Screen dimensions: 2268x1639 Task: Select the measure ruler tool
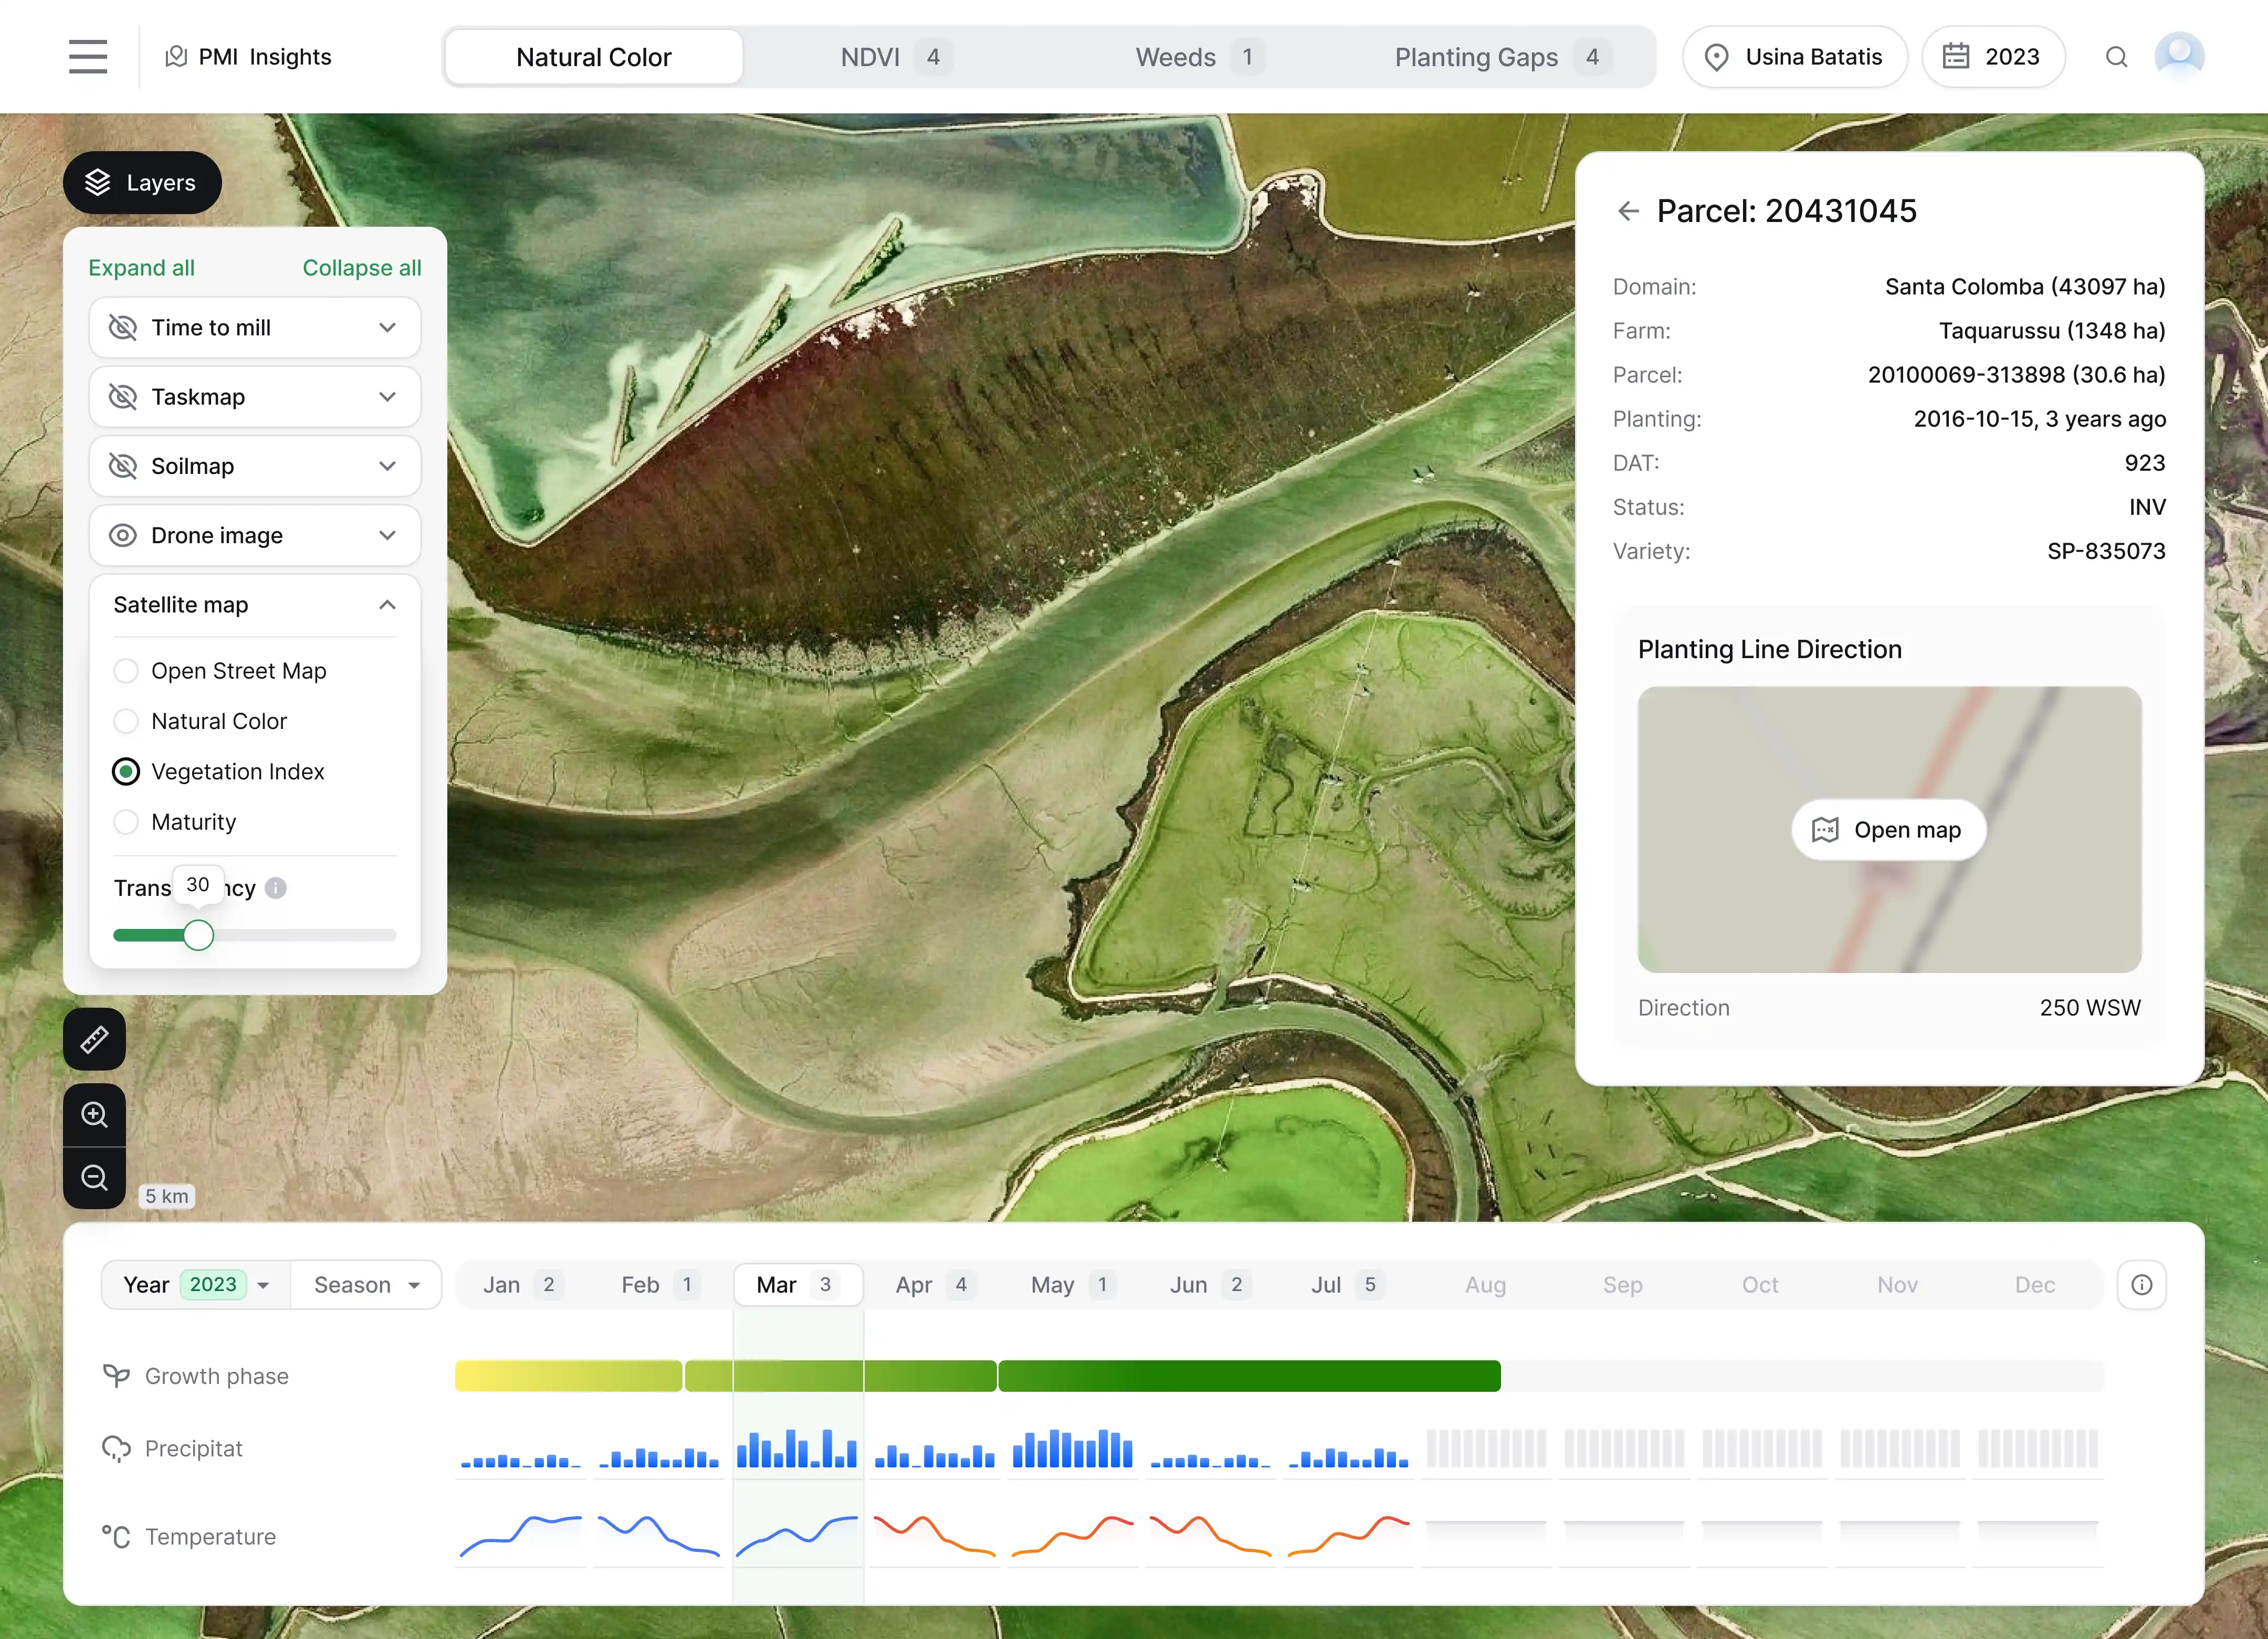(x=93, y=1039)
